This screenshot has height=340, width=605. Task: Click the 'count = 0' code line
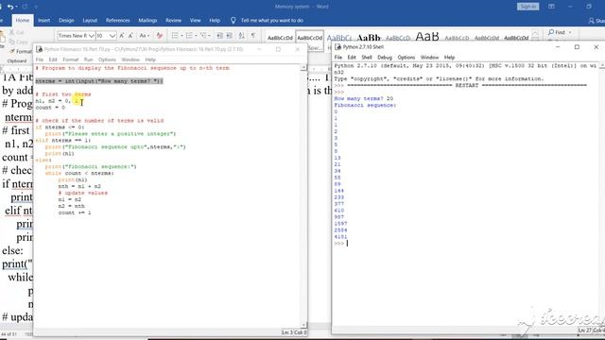[x=50, y=108]
